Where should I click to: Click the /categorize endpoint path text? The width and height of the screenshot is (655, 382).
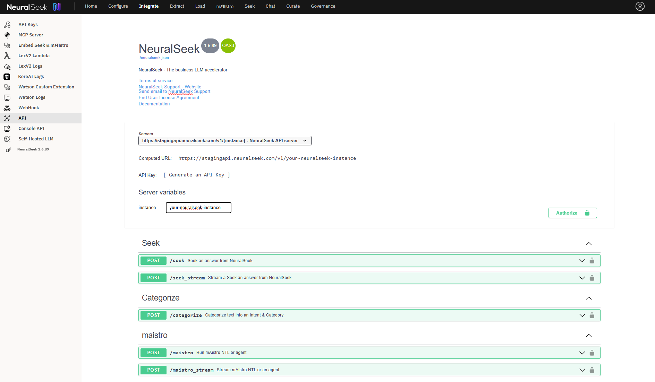(x=186, y=315)
